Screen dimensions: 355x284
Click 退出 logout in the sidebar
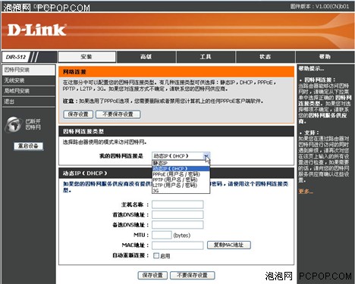(29, 101)
